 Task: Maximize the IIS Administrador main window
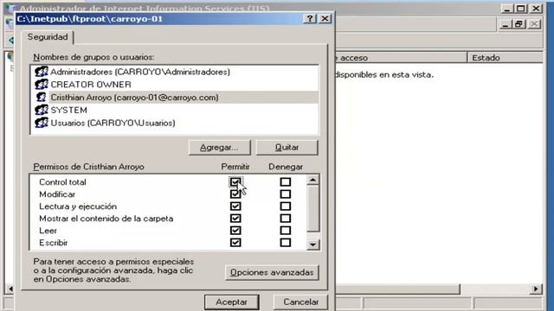click(x=521, y=9)
